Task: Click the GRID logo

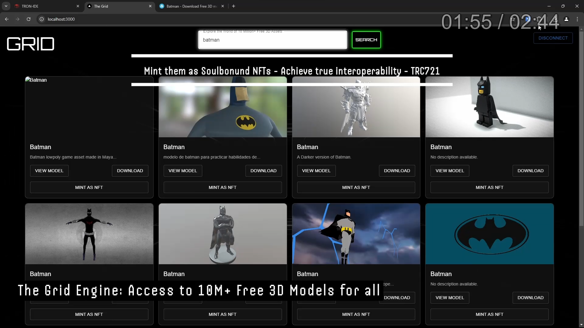Action: pos(30,44)
